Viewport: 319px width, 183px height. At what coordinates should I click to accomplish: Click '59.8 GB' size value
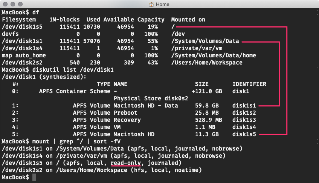coord(207,106)
